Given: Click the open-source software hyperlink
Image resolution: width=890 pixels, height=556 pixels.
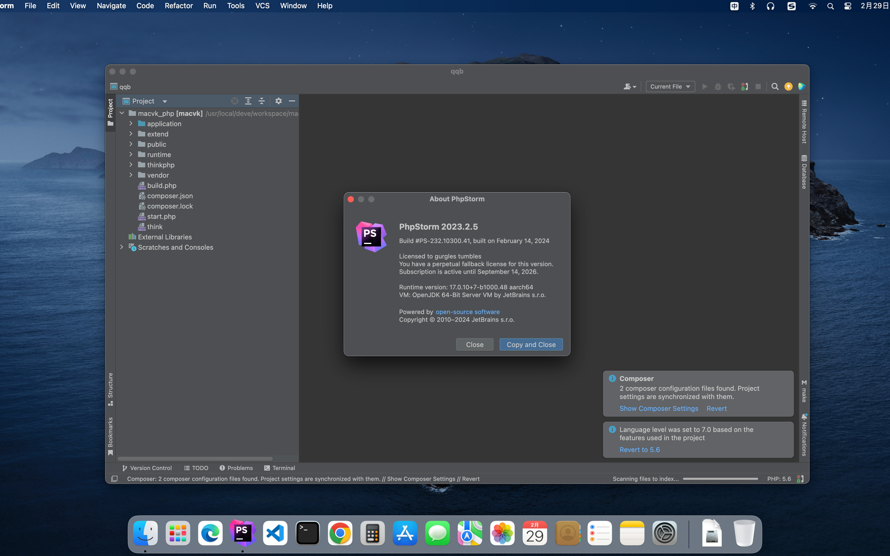Looking at the screenshot, I should click(x=467, y=312).
